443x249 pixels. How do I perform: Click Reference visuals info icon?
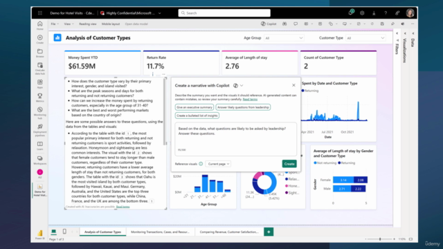coord(201,164)
